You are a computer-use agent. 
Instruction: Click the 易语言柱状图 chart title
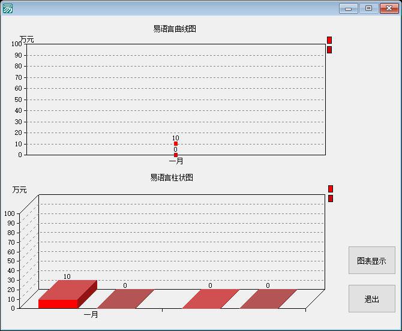tap(172, 177)
